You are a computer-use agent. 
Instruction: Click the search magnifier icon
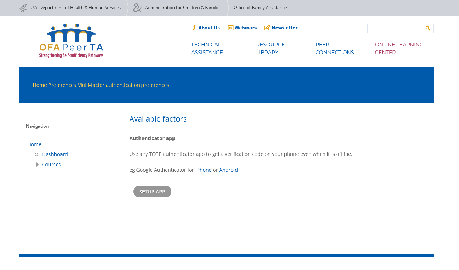pos(428,29)
